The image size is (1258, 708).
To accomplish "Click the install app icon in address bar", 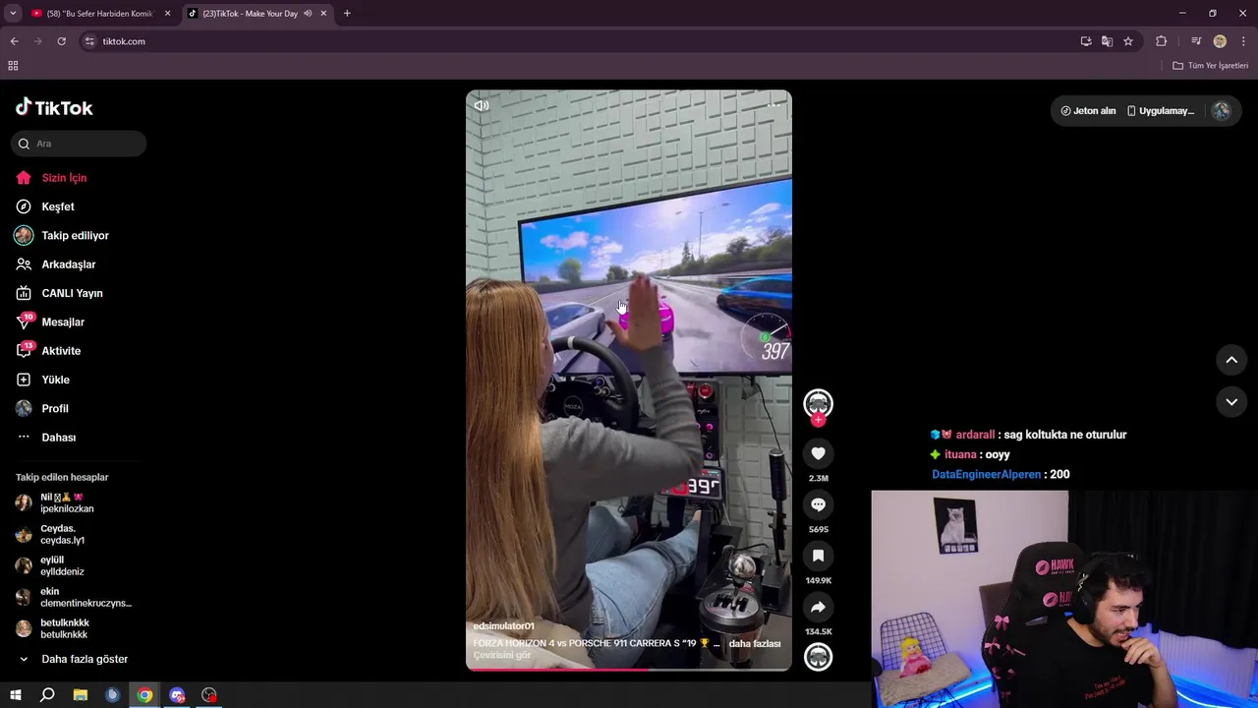I will pos(1086,41).
